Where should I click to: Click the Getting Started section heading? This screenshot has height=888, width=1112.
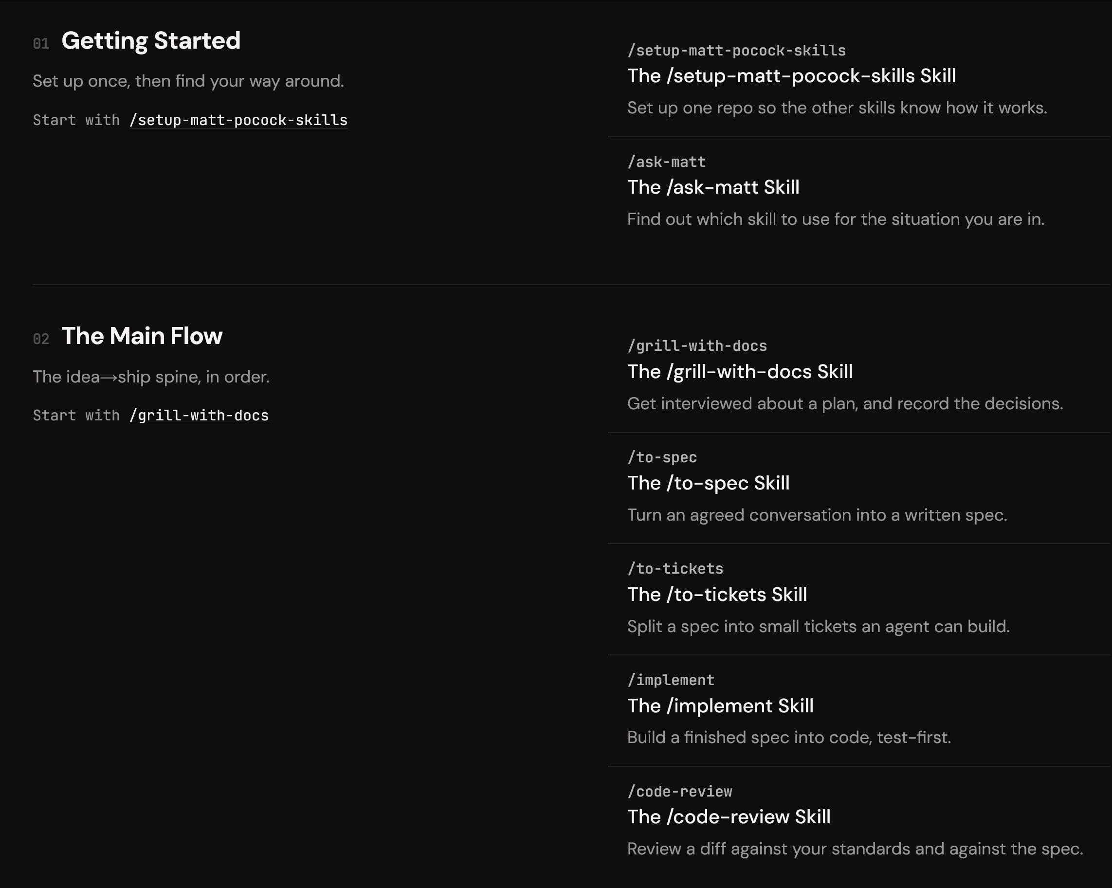pyautogui.click(x=150, y=41)
